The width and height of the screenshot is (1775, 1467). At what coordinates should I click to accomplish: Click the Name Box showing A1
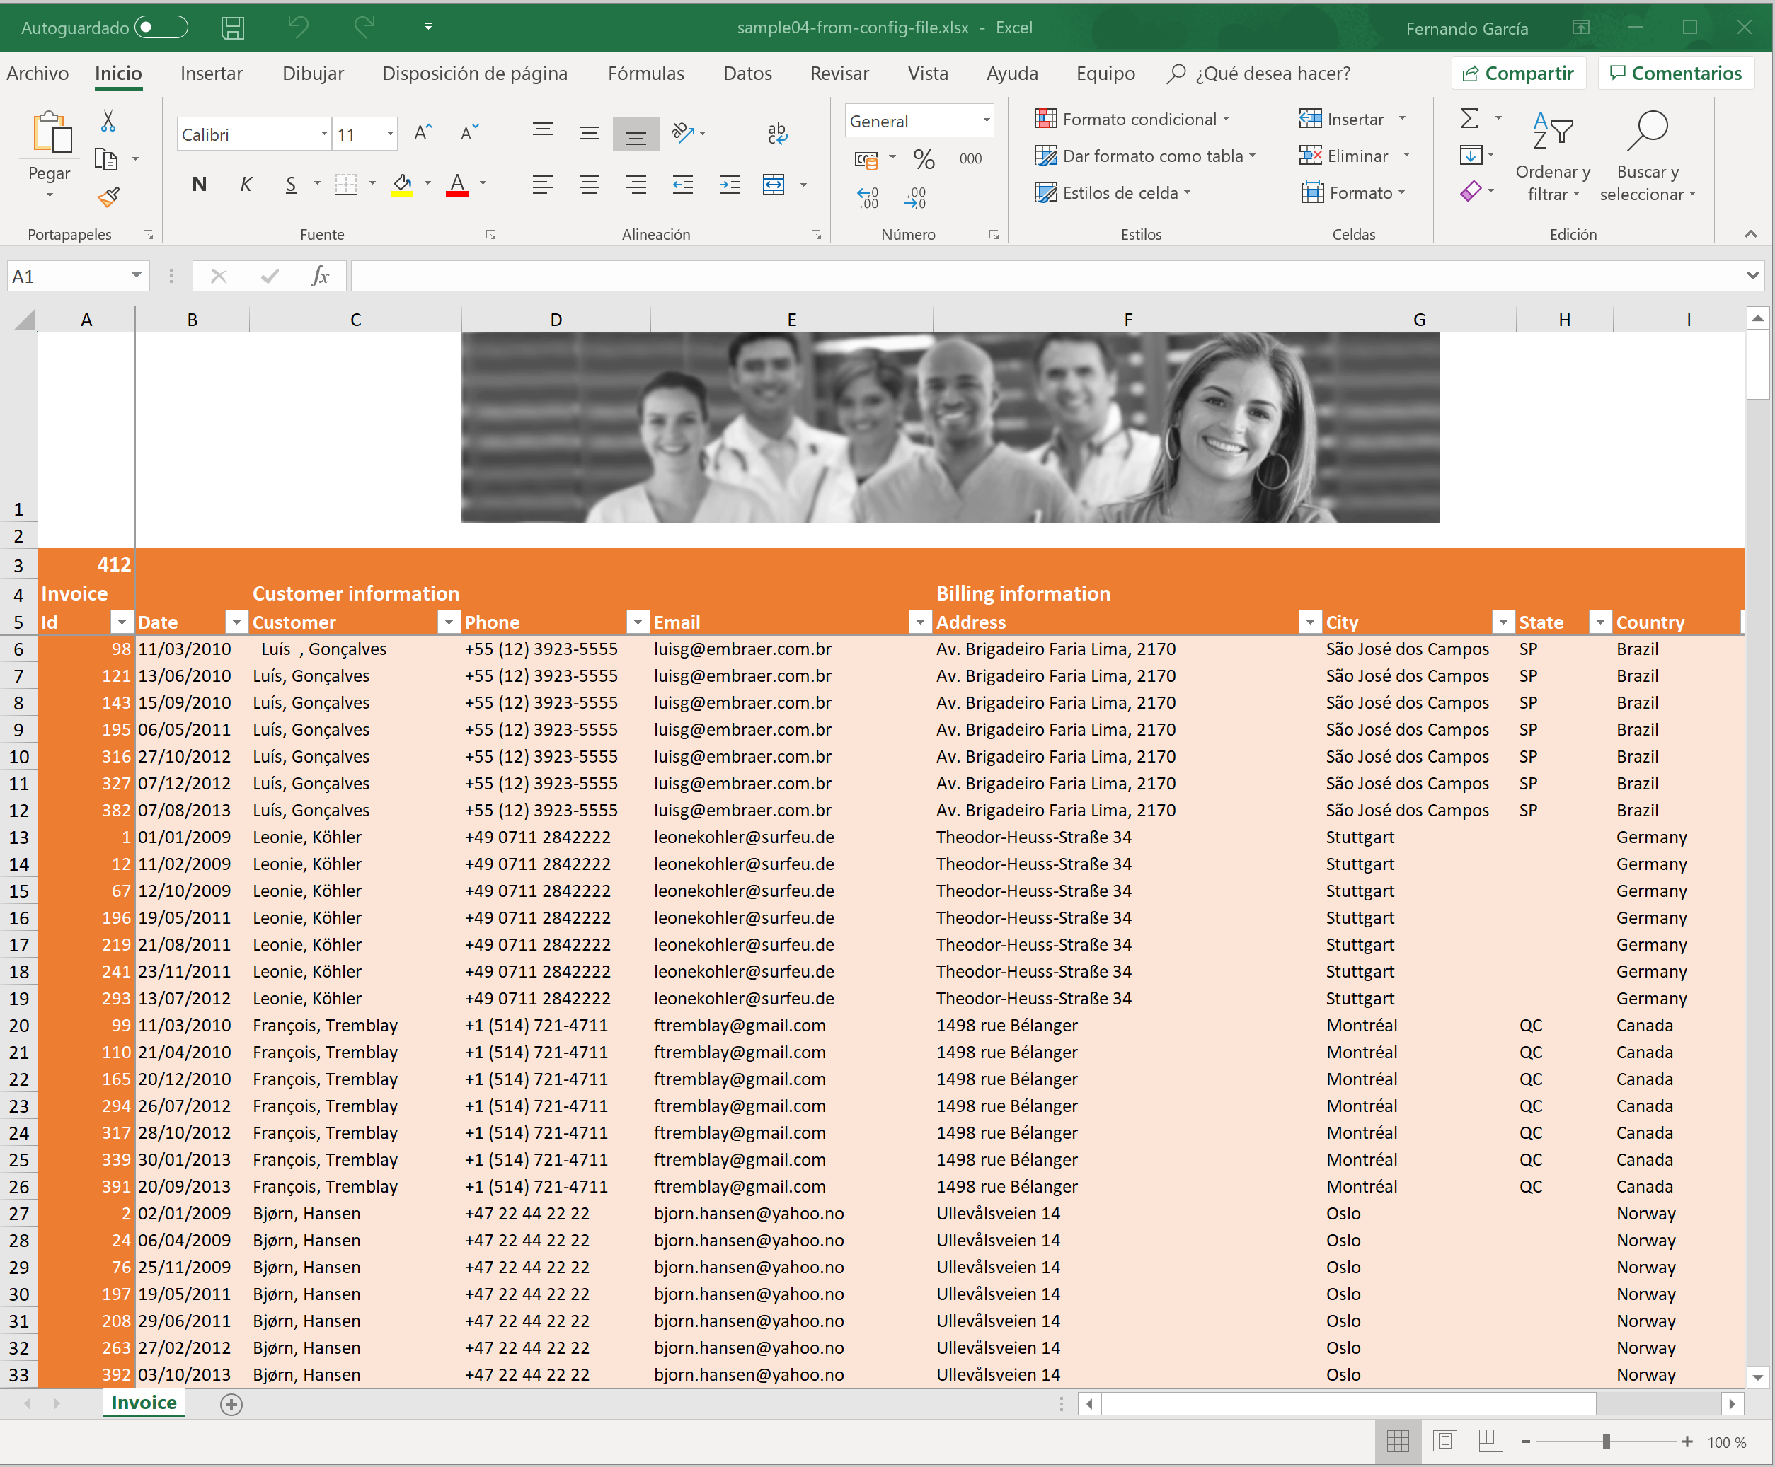[x=68, y=276]
